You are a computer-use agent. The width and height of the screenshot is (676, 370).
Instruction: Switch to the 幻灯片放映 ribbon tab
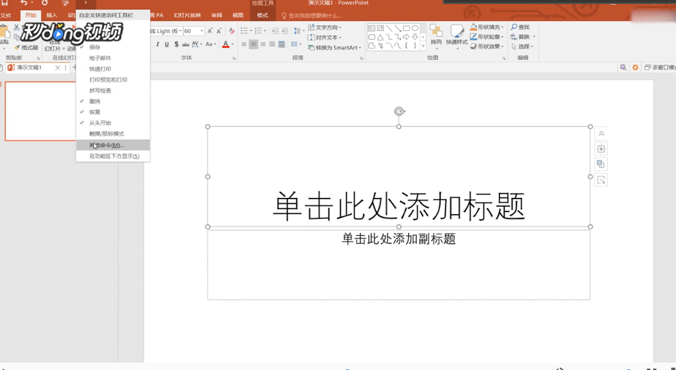[x=187, y=15]
